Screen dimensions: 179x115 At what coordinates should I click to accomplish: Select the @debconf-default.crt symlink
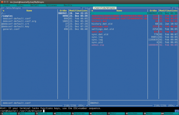(x=44, y=24)
